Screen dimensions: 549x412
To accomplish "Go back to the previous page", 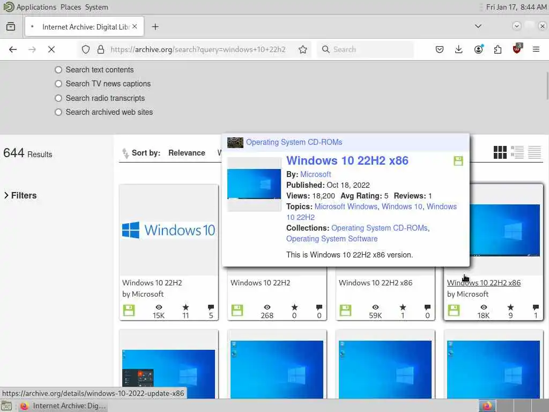I will [13, 49].
